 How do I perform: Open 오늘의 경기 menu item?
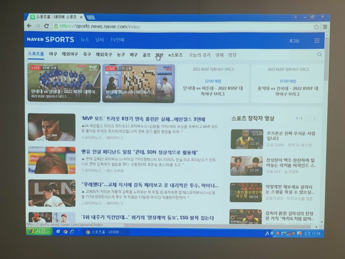click(x=200, y=55)
